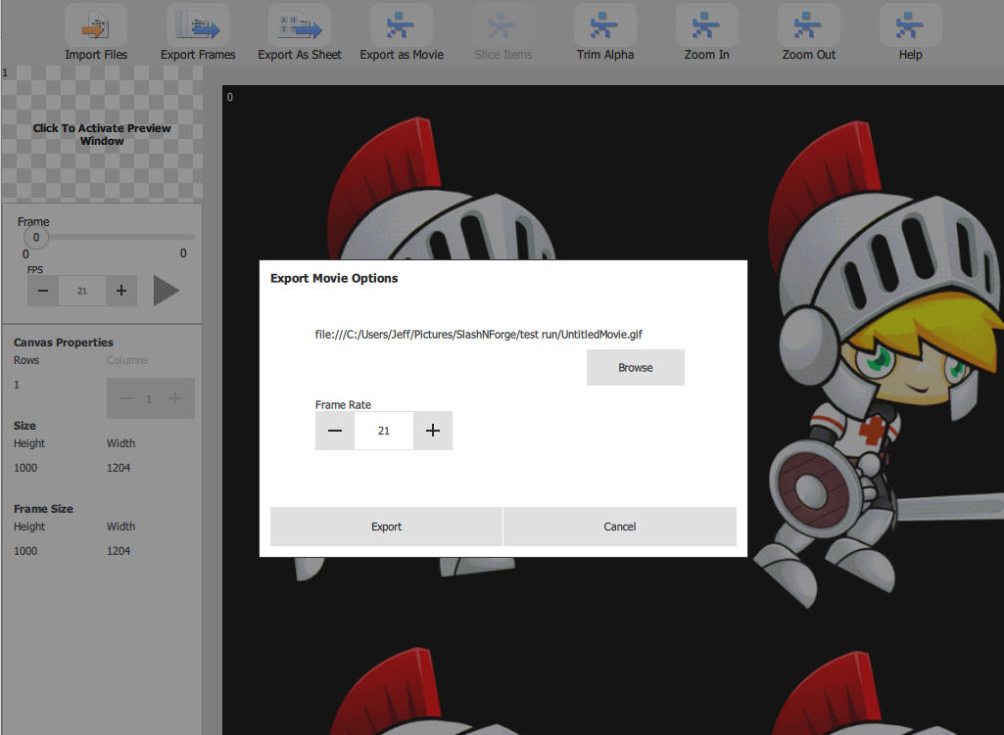This screenshot has width=1004, height=735.
Task: Click the Export As Sheet icon
Action: click(x=300, y=25)
